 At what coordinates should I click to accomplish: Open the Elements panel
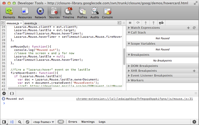[9, 13]
